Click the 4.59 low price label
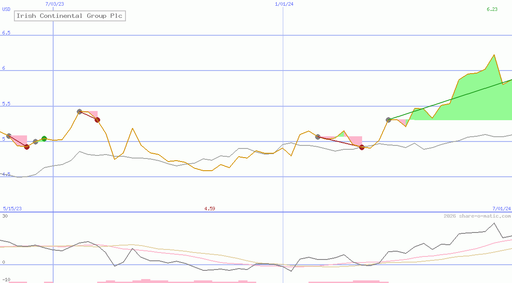 pos(210,209)
